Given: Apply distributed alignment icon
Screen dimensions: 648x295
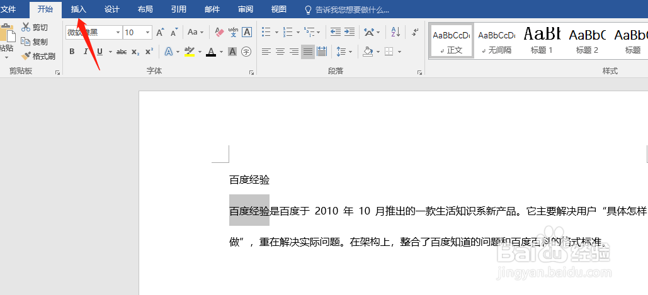Looking at the screenshot, I should coord(322,52).
